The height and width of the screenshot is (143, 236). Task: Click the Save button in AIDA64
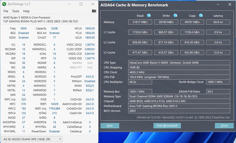tap(110, 126)
